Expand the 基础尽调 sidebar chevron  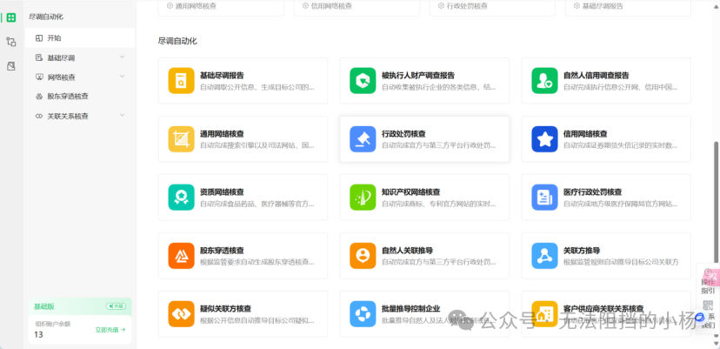(x=122, y=57)
